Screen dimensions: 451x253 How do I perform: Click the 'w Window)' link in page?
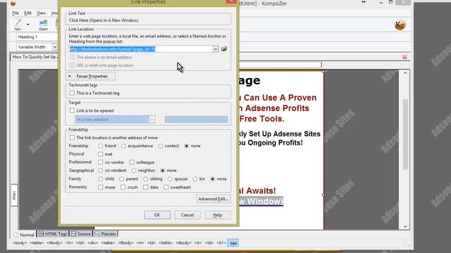click(261, 202)
